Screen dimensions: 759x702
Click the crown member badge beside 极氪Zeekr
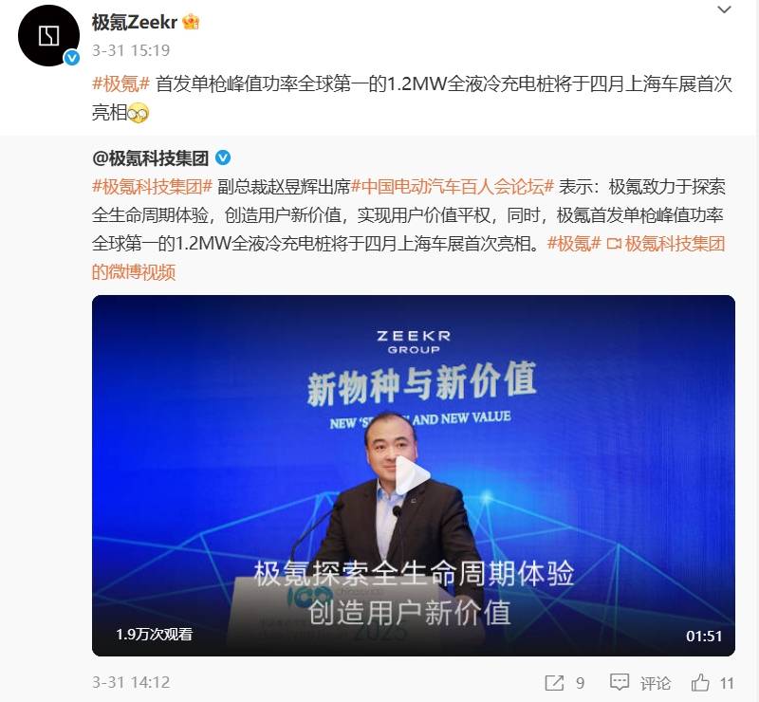pyautogui.click(x=191, y=22)
